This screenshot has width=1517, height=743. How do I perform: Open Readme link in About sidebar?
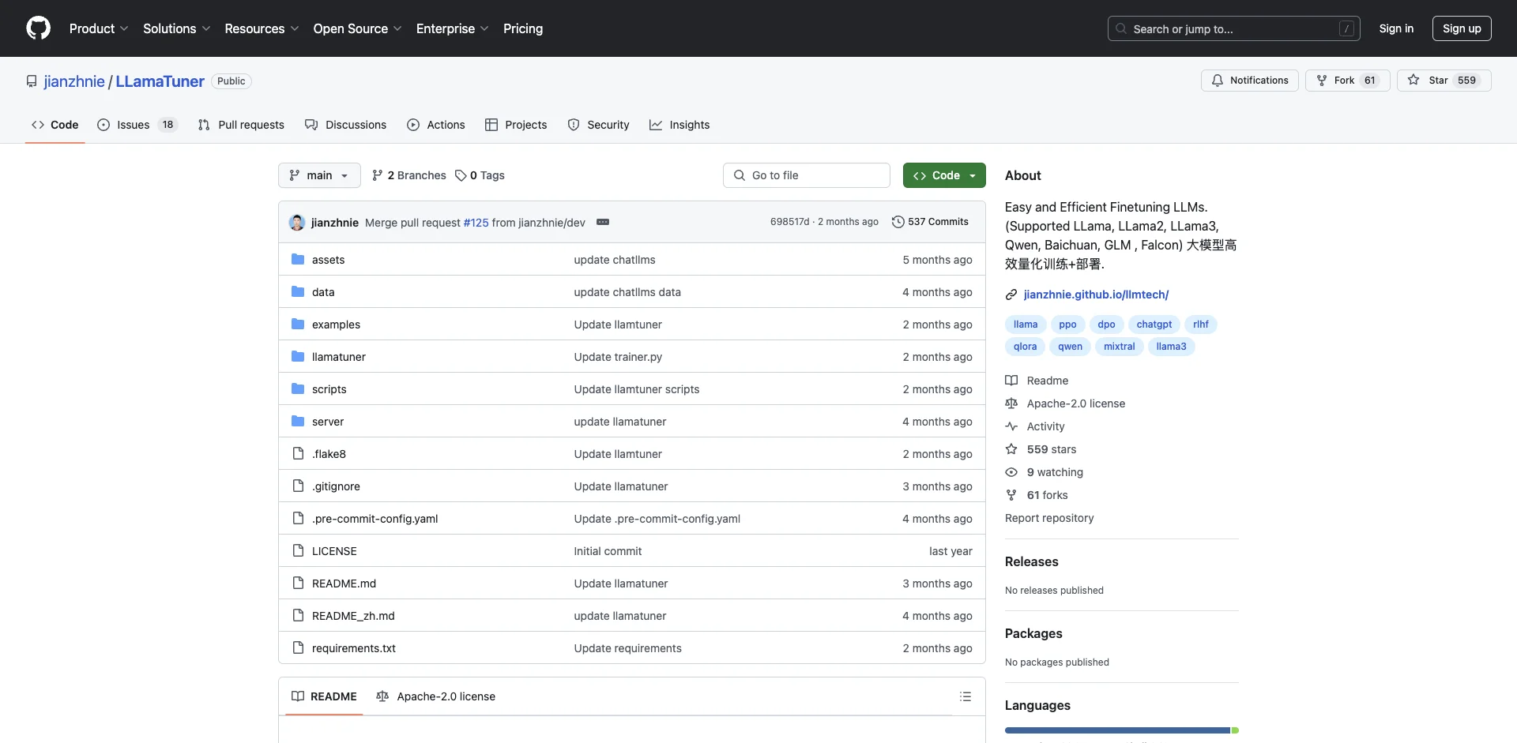point(1037,381)
